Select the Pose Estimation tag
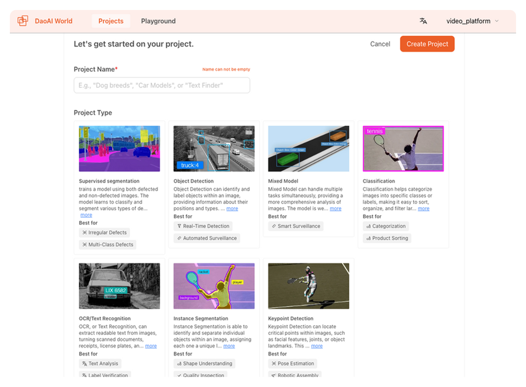The height and width of the screenshot is (387, 526). click(293, 363)
